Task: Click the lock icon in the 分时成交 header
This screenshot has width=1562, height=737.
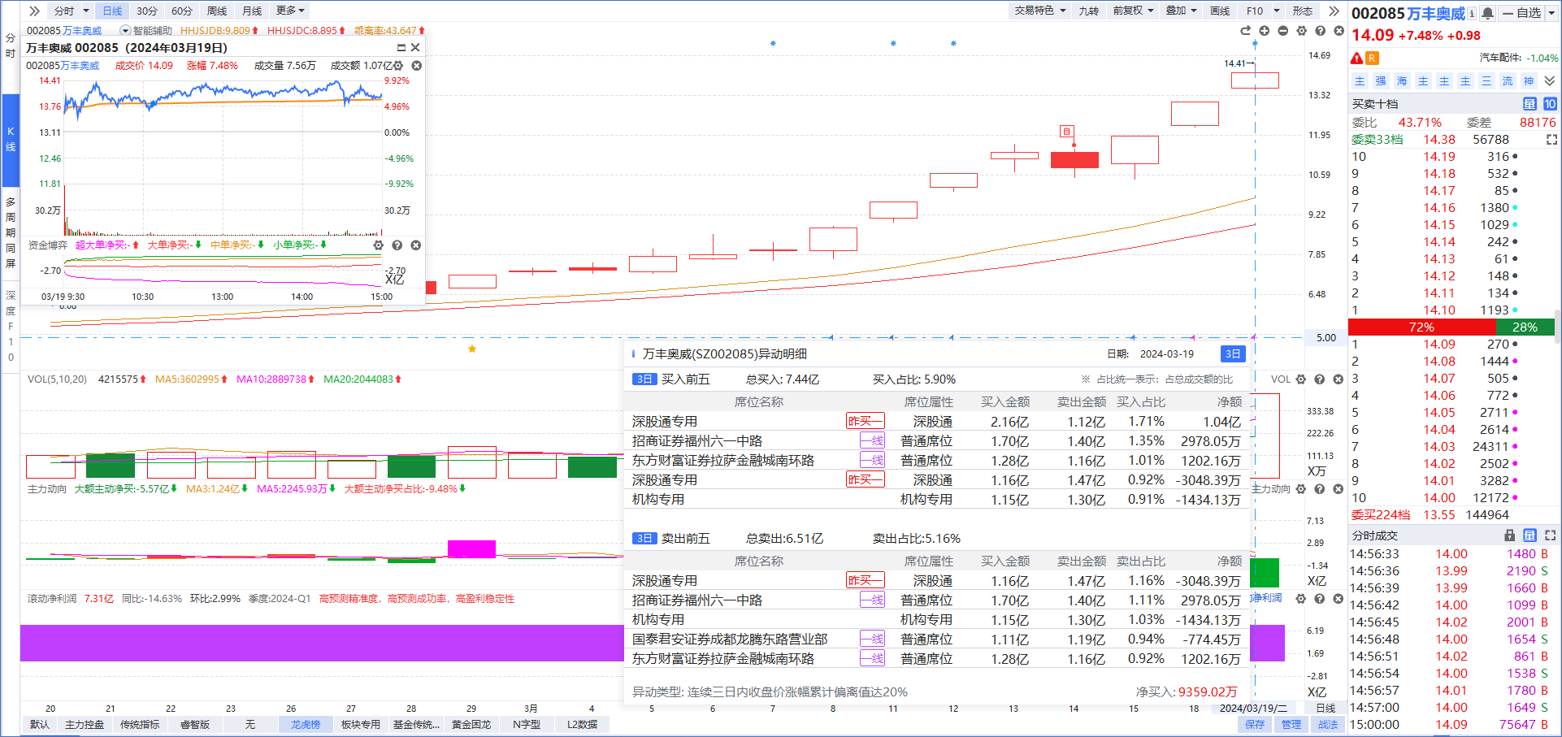Action: coord(1509,535)
